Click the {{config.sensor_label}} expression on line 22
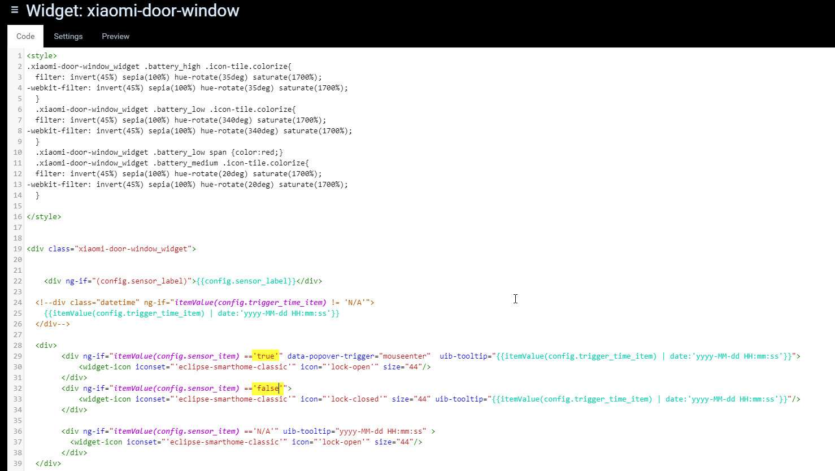 click(x=246, y=281)
